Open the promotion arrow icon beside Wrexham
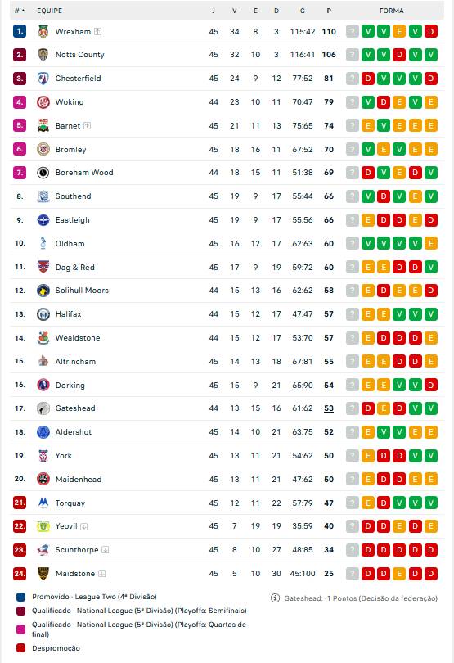This screenshot has width=454, height=663. tap(97, 31)
